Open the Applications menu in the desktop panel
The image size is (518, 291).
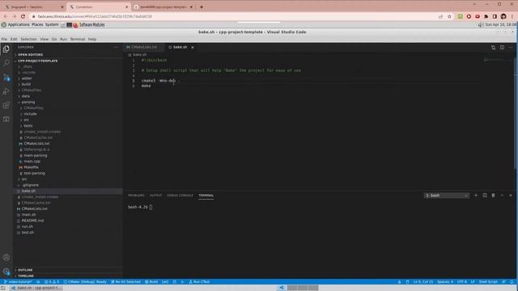click(19, 25)
